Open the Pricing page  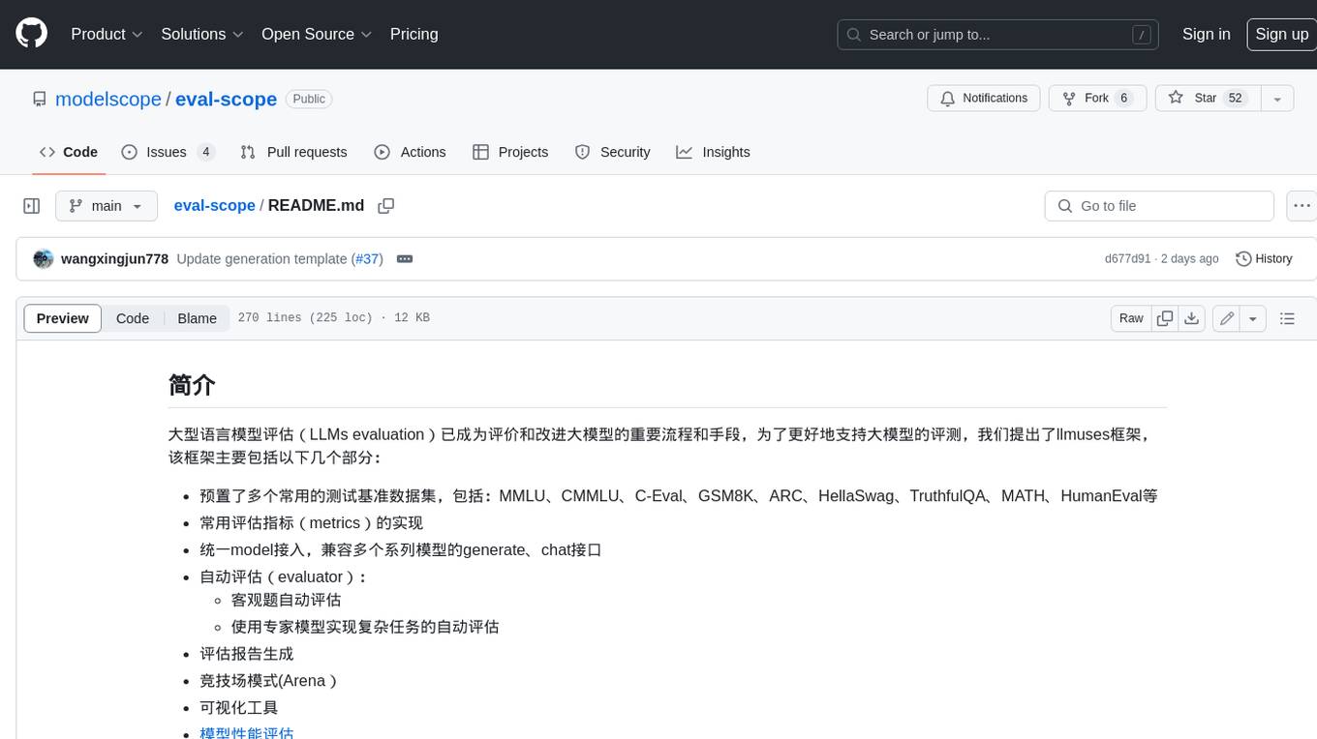(413, 34)
